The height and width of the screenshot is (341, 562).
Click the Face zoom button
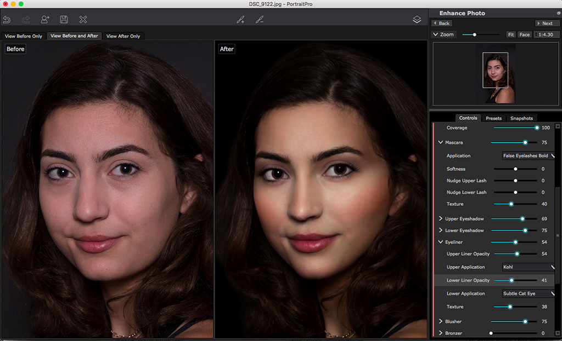pyautogui.click(x=524, y=34)
